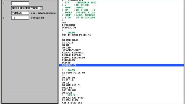Select the 'R112=0.05' parameter line
The width and height of the screenshot is (185, 104).
coord(69,60)
